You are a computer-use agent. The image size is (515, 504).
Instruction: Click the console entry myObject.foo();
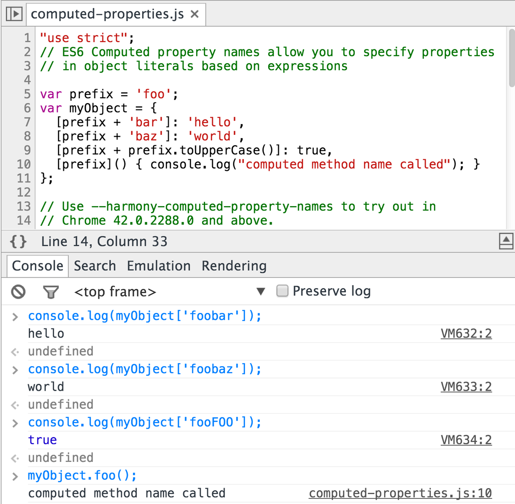coord(82,476)
